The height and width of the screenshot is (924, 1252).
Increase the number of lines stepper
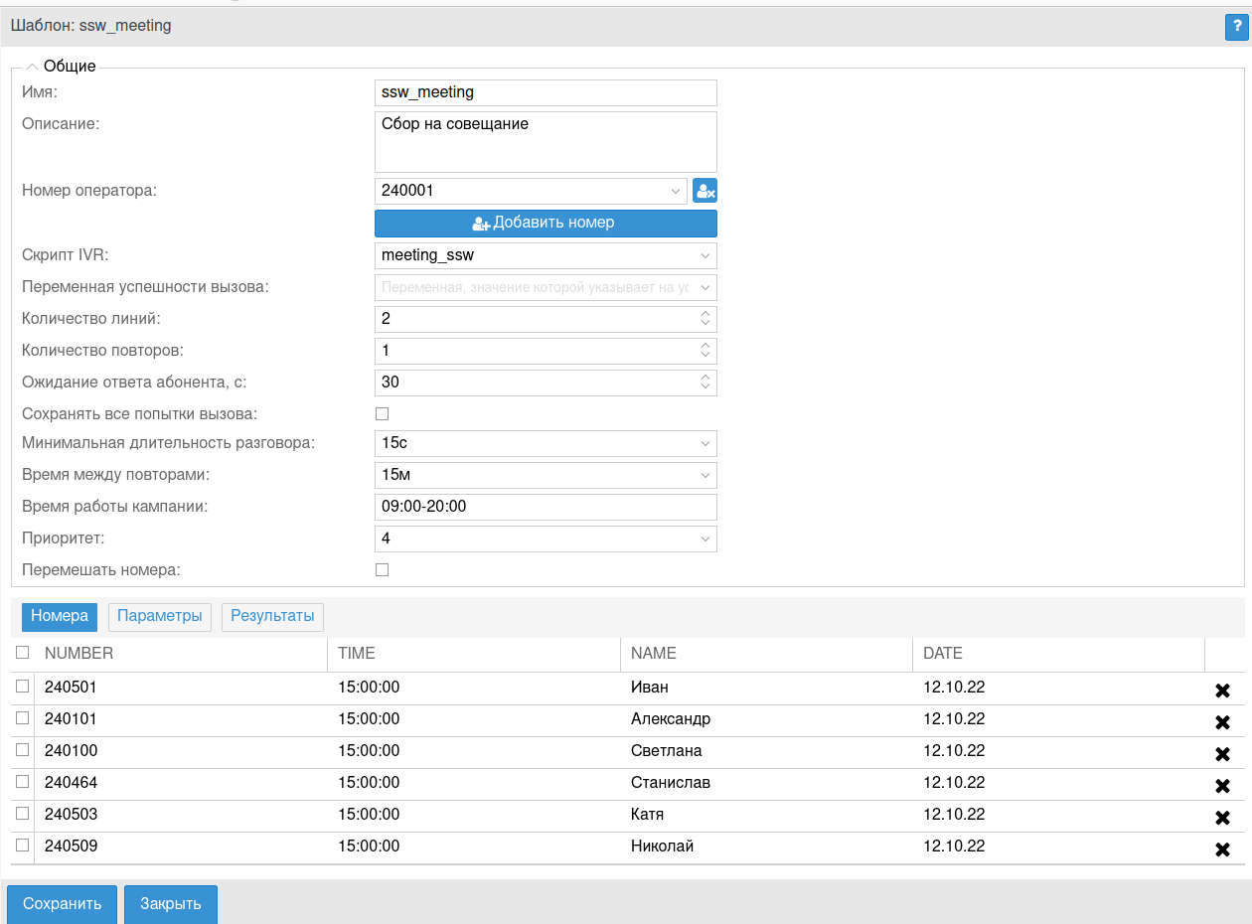click(x=704, y=314)
